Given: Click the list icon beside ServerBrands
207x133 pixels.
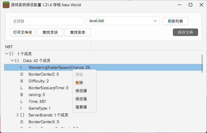Looking at the screenshot, I should point(22,115).
